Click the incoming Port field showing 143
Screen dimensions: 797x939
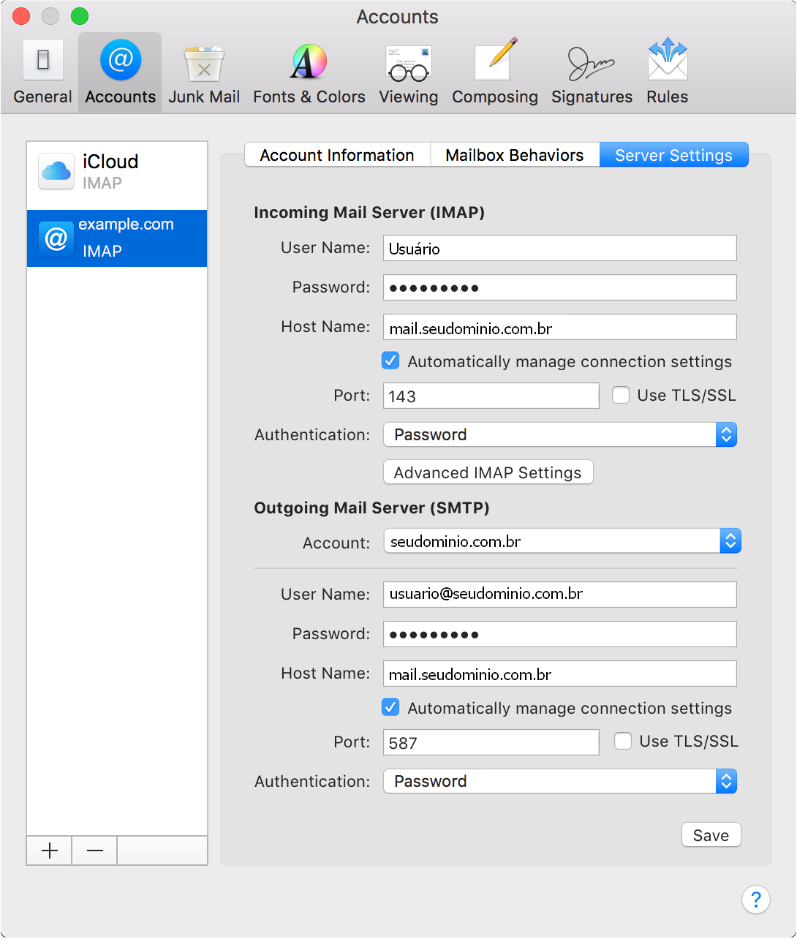(x=491, y=396)
